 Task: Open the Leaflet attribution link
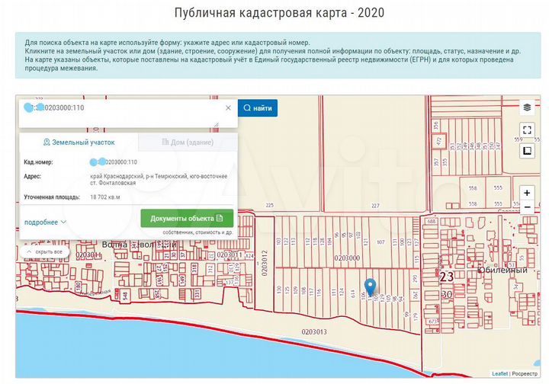(499, 373)
